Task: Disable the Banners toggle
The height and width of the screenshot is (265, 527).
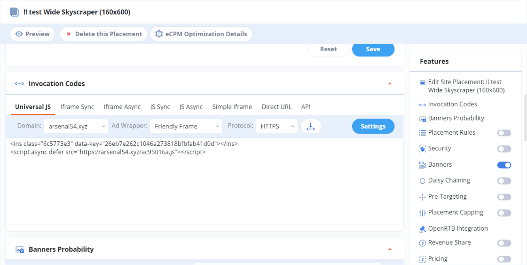Action: (504, 165)
